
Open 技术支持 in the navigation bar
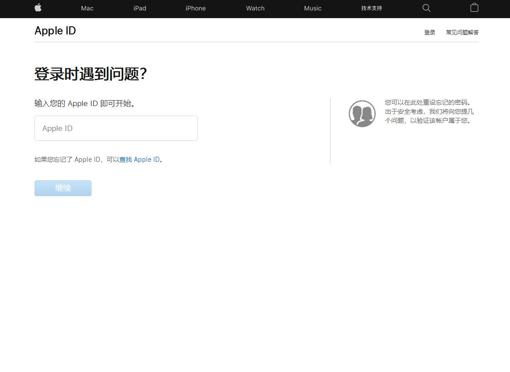[x=371, y=8]
